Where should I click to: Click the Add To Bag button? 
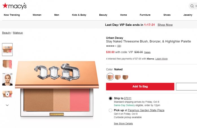coord(140,87)
